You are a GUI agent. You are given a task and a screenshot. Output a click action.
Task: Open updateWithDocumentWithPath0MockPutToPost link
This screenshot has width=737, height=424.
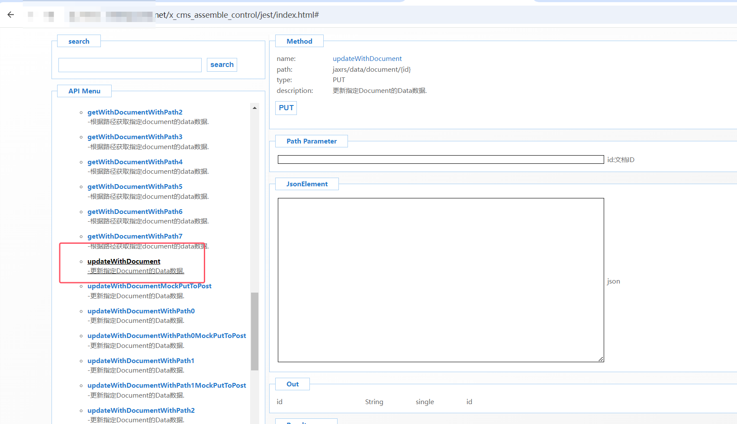[x=167, y=336]
